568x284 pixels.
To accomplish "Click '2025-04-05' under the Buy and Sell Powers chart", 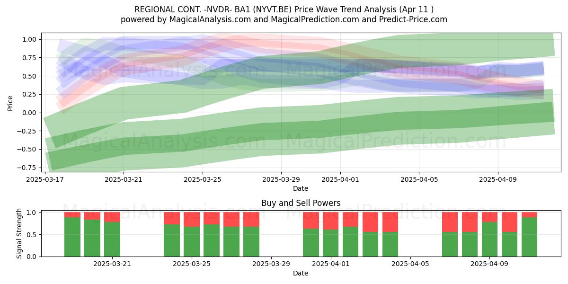I will coord(410,264).
